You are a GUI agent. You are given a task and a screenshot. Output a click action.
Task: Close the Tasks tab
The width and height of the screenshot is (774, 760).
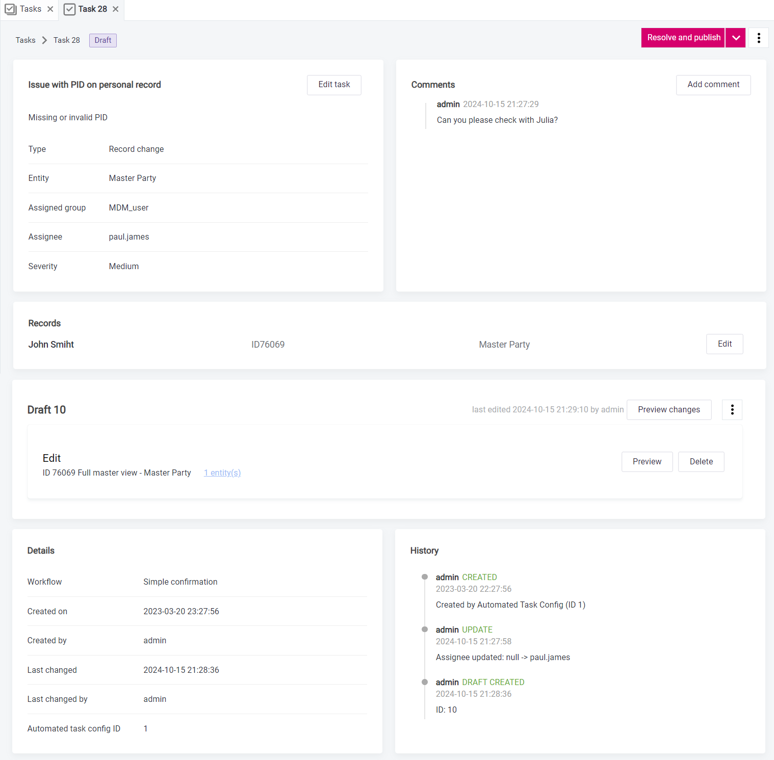[x=50, y=9]
